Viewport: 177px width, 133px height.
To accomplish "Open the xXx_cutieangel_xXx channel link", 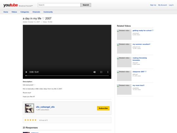I will 45,107.
